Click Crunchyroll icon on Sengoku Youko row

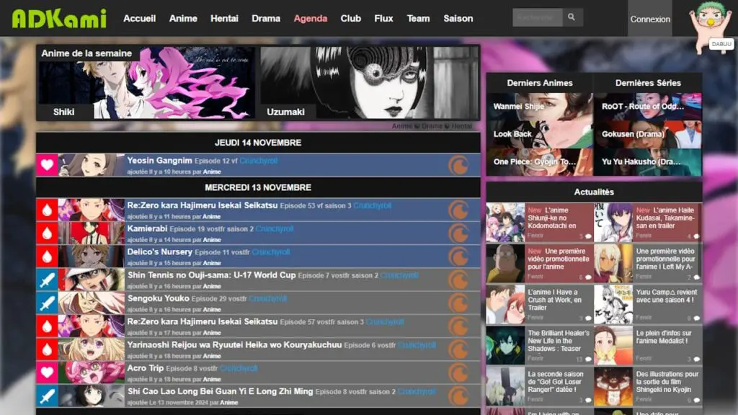pos(458,303)
